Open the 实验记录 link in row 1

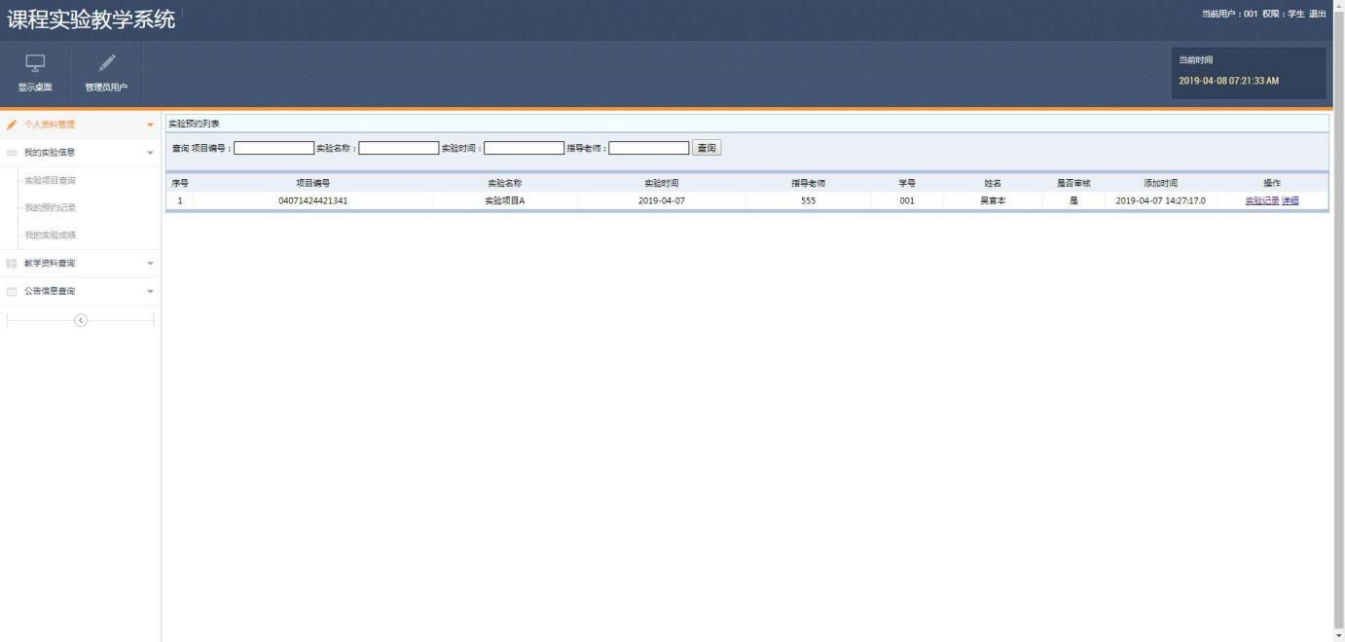[1262, 201]
